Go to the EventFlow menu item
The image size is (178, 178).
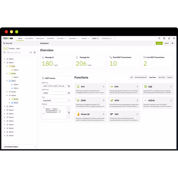(51, 38)
